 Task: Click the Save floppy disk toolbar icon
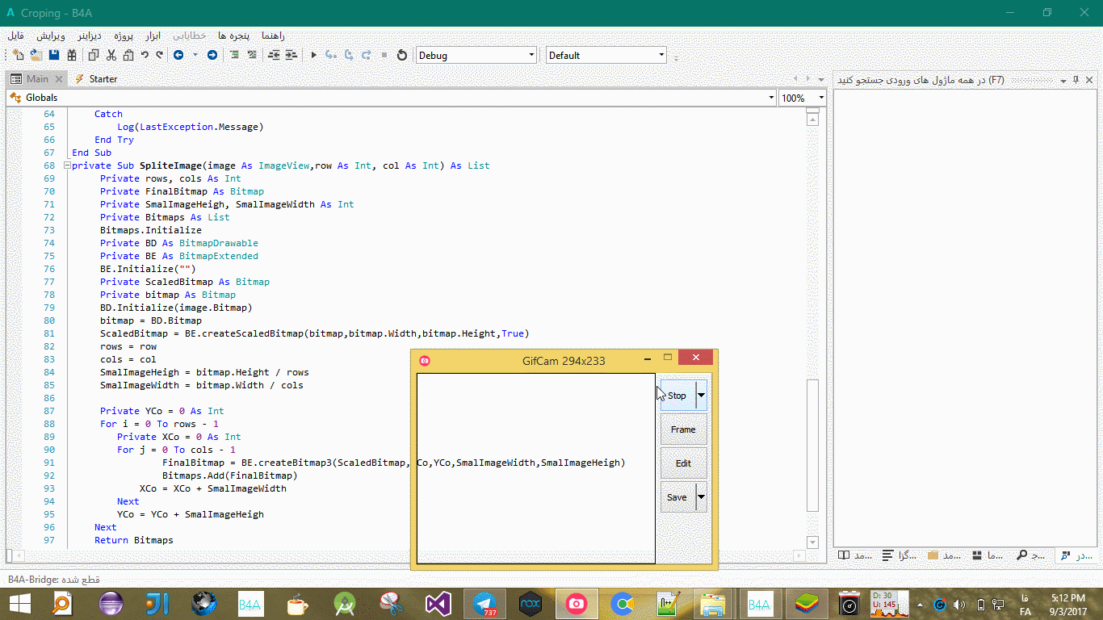click(x=54, y=55)
